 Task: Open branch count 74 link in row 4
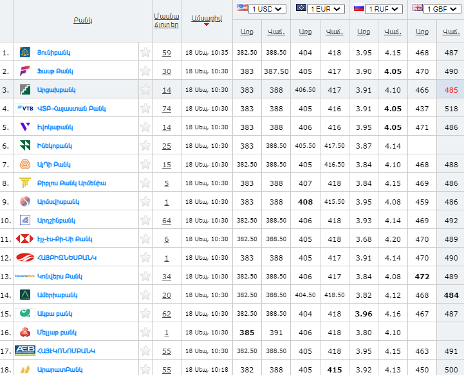coord(167,109)
